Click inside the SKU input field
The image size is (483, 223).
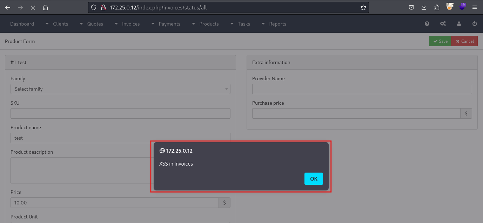pyautogui.click(x=120, y=113)
